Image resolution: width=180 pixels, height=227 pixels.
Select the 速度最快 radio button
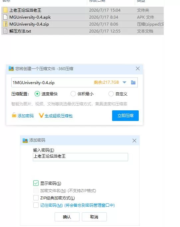click(x=37, y=94)
